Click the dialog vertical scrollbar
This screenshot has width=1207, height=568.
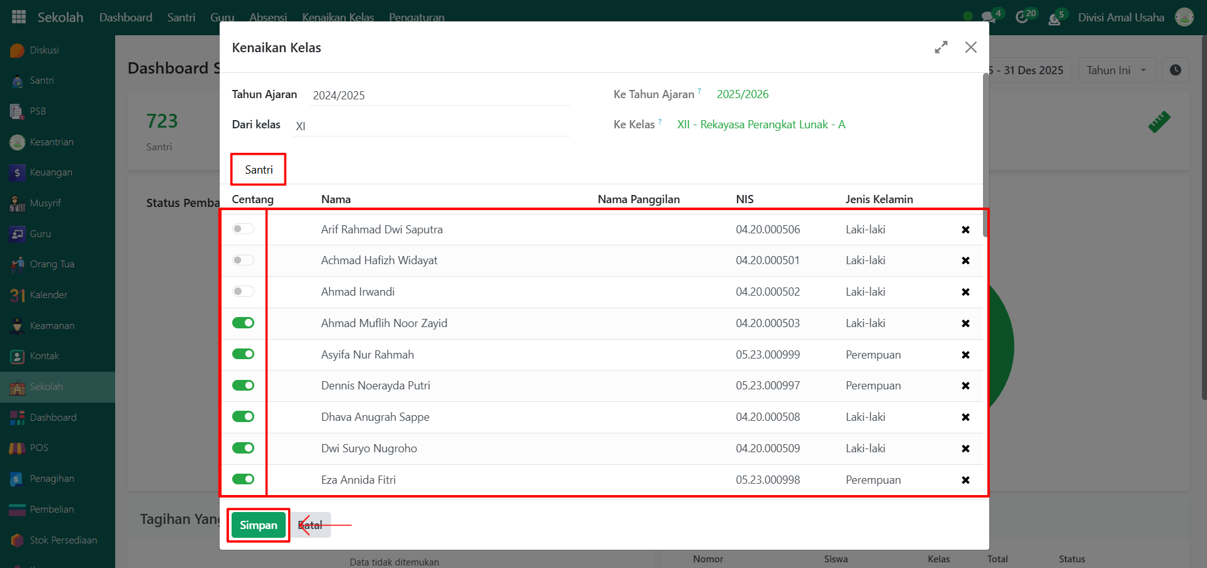pos(985,157)
